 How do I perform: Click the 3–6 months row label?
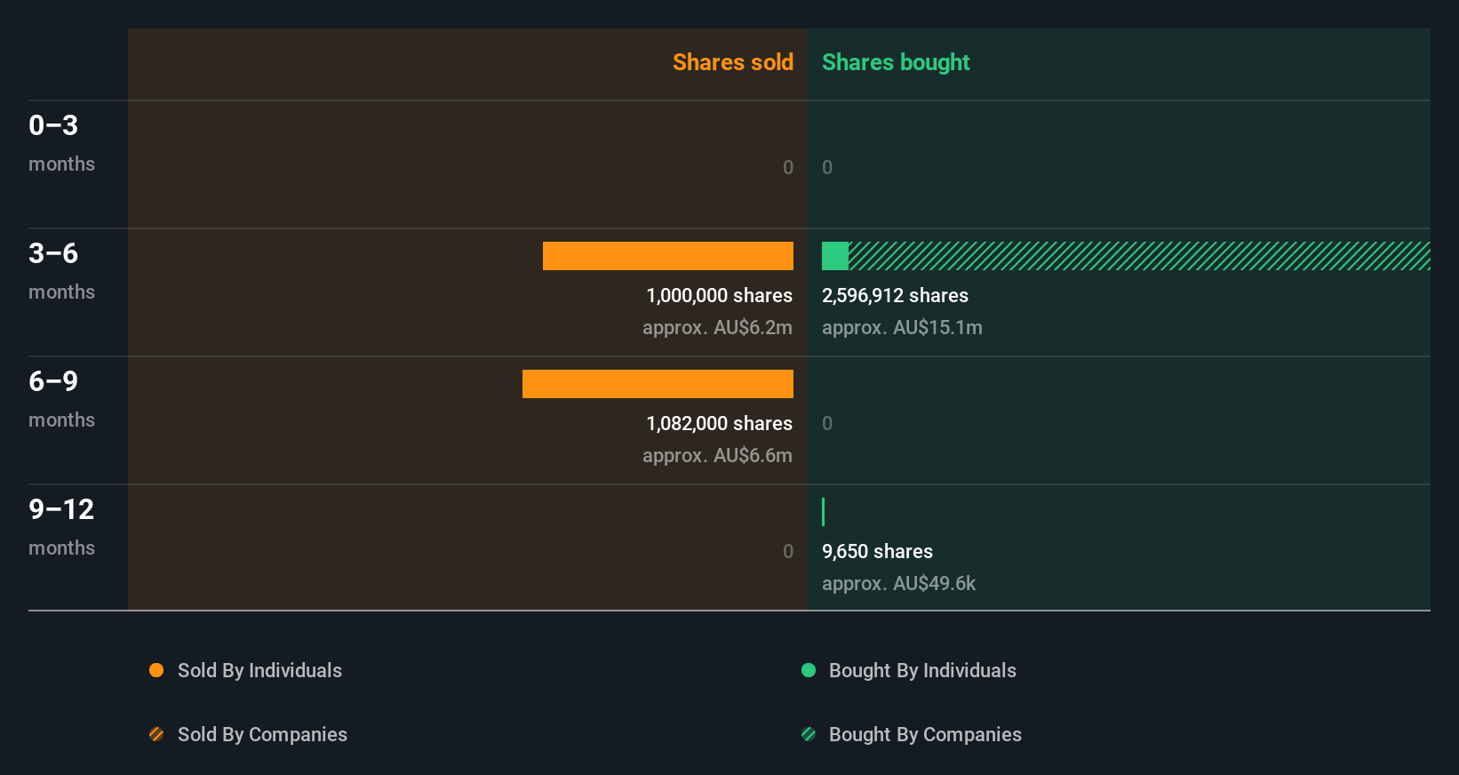click(61, 271)
